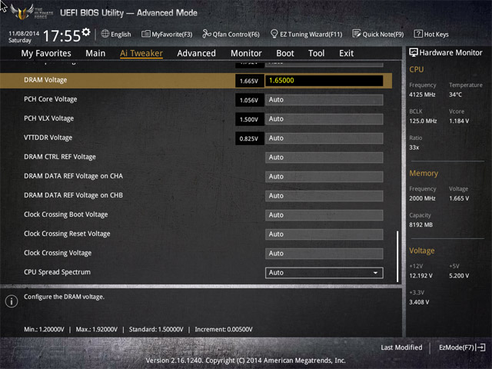This screenshot has height=369, width=492.
Task: Select DRAM CTRL REF Voltage Auto field
Action: (x=324, y=157)
